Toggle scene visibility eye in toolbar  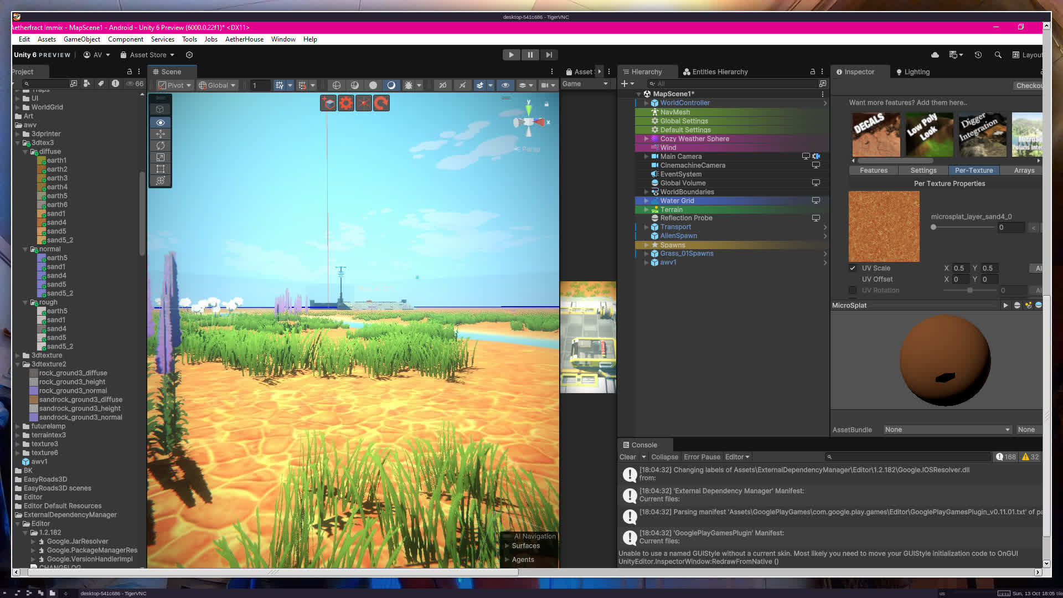click(505, 85)
